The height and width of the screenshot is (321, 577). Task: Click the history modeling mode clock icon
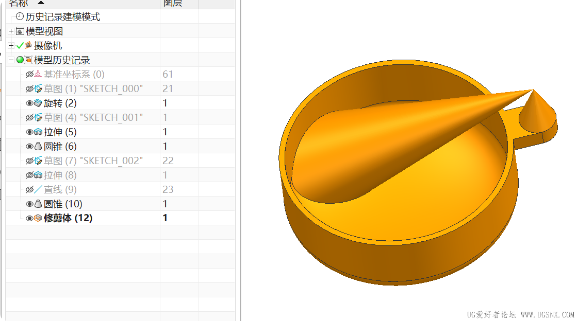[x=20, y=16]
